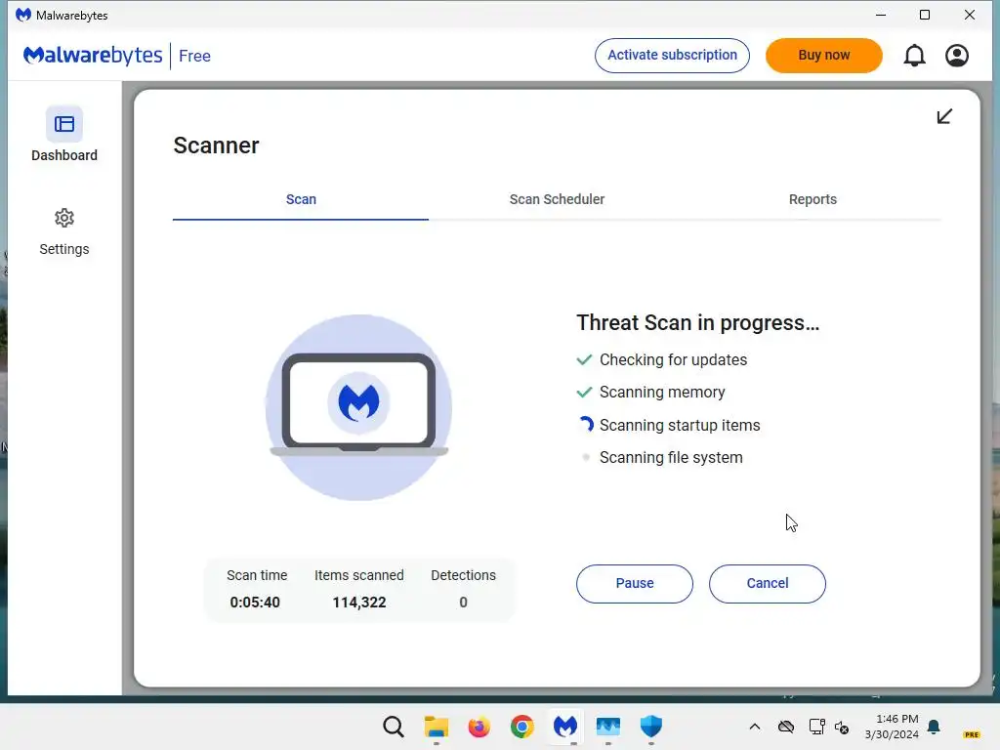Click the Malwarebytes title bar icon

click(23, 15)
